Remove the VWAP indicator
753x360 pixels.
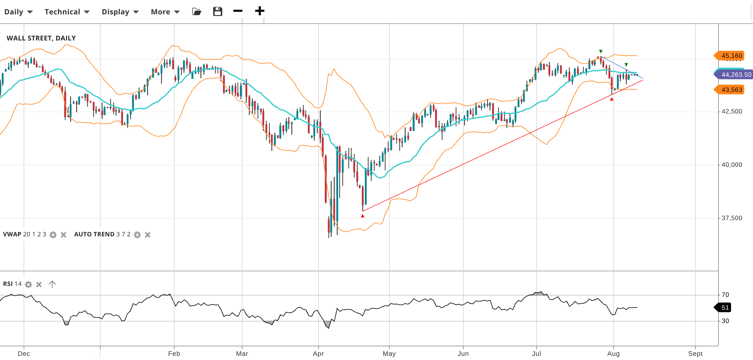point(64,235)
